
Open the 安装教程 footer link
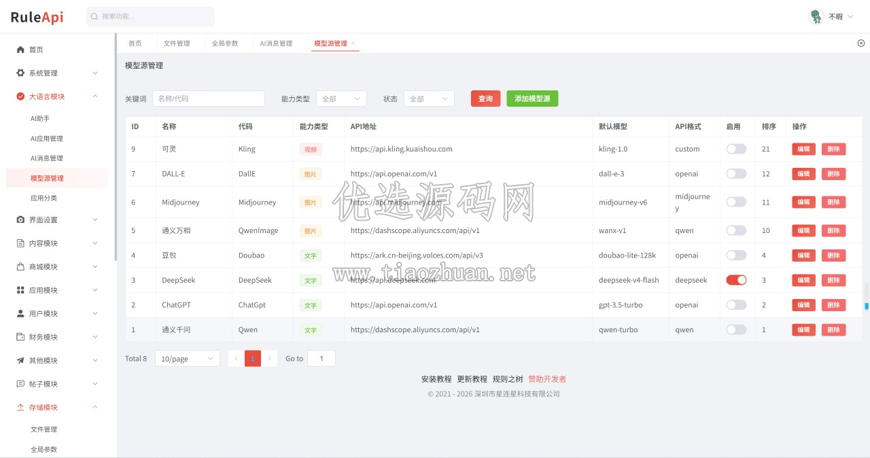click(436, 379)
